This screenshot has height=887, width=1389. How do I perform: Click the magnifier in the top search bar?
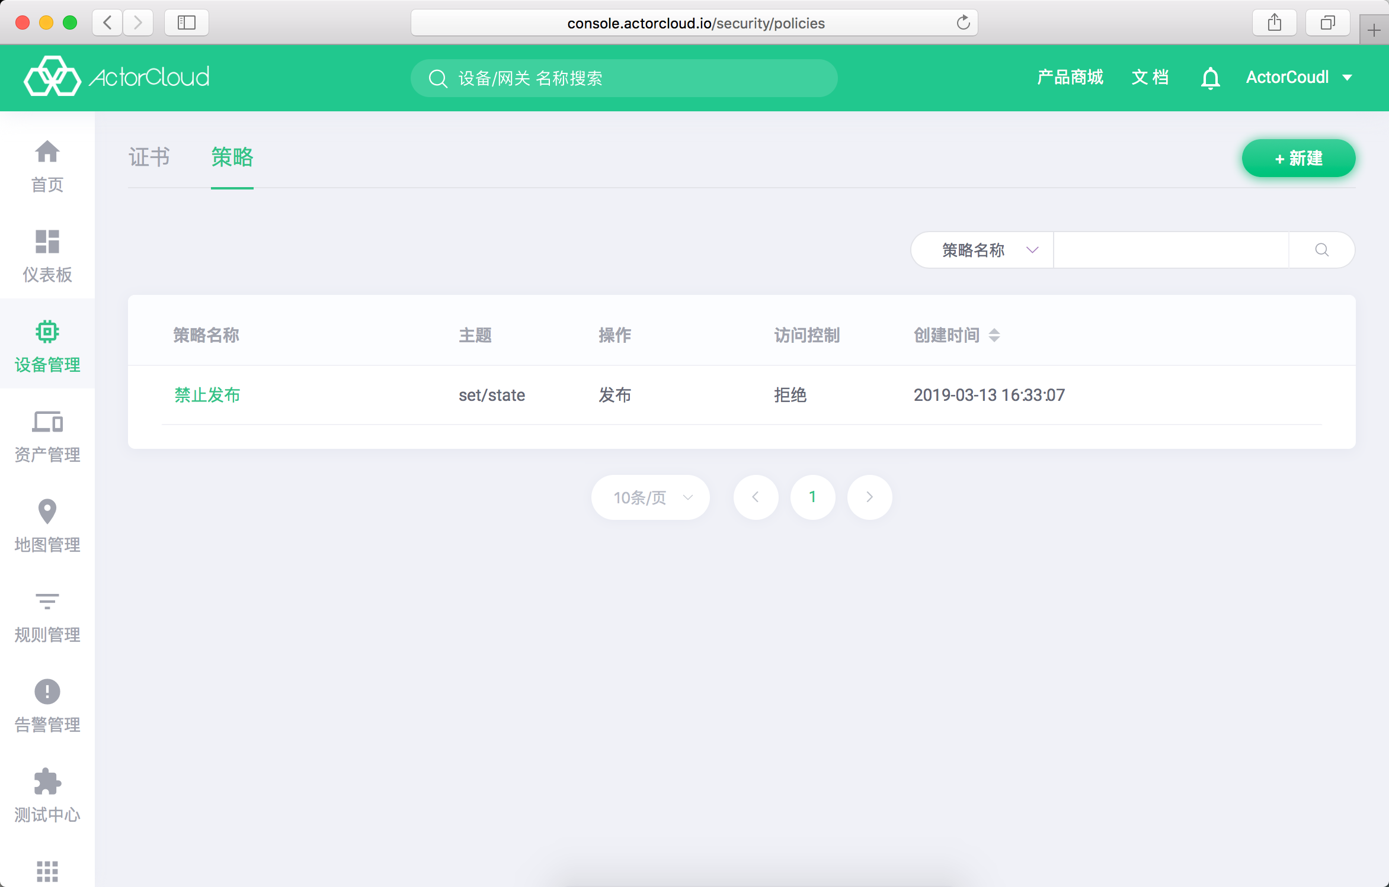pos(438,78)
